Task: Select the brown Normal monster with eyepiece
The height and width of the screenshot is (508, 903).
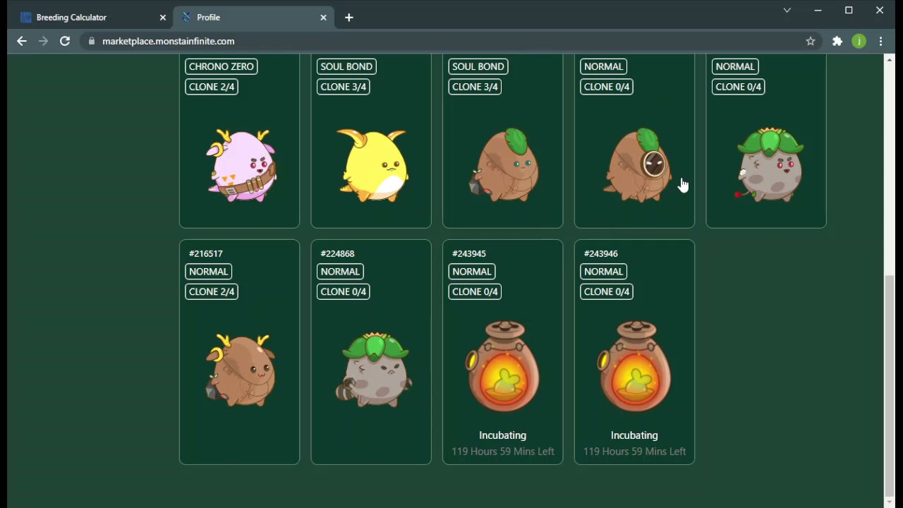Action: pyautogui.click(x=637, y=165)
